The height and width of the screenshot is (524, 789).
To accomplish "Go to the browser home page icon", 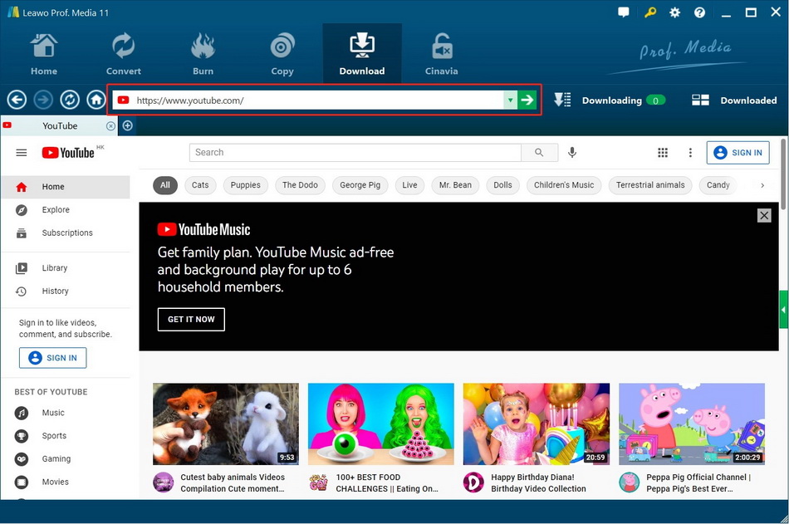I will [x=96, y=100].
